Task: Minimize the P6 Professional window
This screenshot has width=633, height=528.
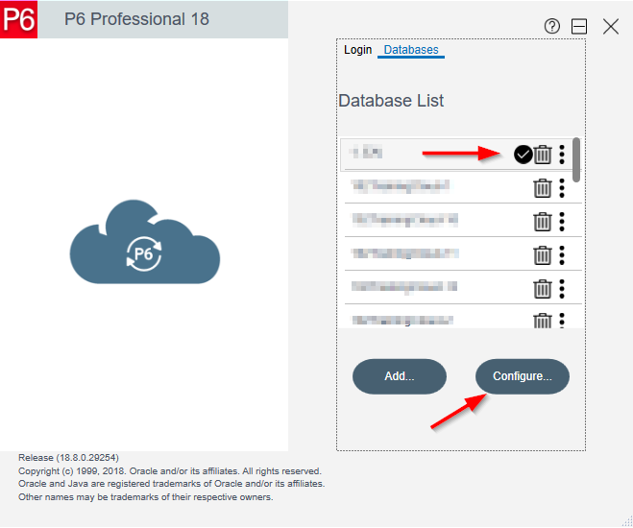Action: coord(579,27)
